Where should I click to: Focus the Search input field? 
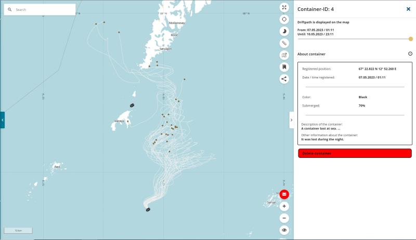(40, 9)
